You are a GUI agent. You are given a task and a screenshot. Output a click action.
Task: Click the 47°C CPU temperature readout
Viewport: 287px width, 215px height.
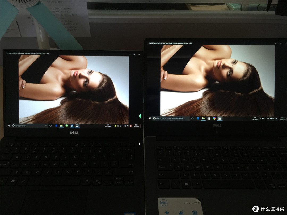108,126
